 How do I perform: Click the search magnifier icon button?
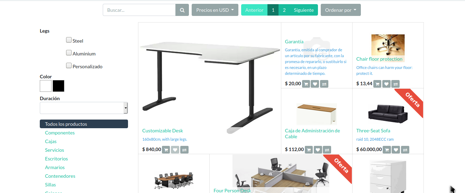tap(182, 10)
